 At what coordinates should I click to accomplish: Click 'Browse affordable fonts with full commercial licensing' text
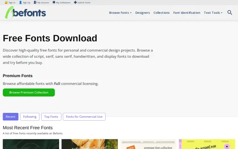pos(51,83)
